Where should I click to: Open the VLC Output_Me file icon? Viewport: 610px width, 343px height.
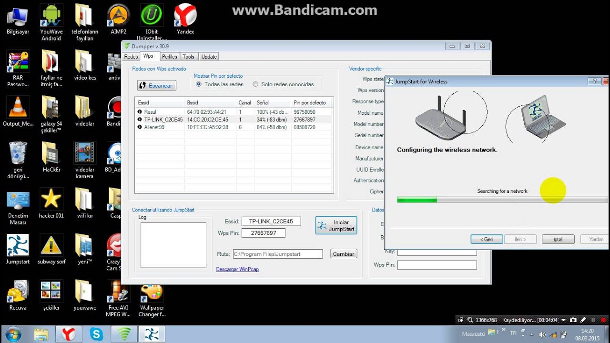(18, 111)
